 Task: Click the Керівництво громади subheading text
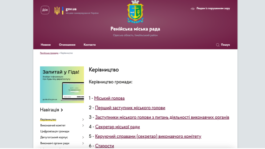(x=111, y=82)
